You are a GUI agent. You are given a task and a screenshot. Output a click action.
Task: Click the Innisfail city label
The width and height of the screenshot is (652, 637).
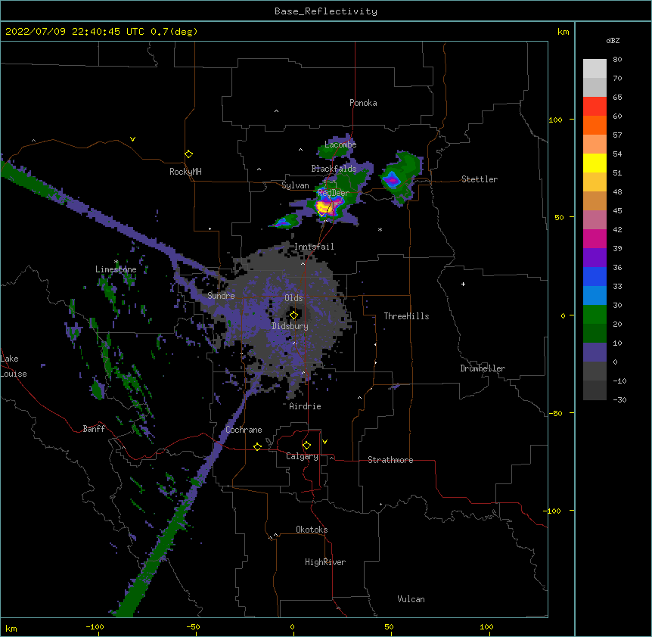[x=314, y=247]
